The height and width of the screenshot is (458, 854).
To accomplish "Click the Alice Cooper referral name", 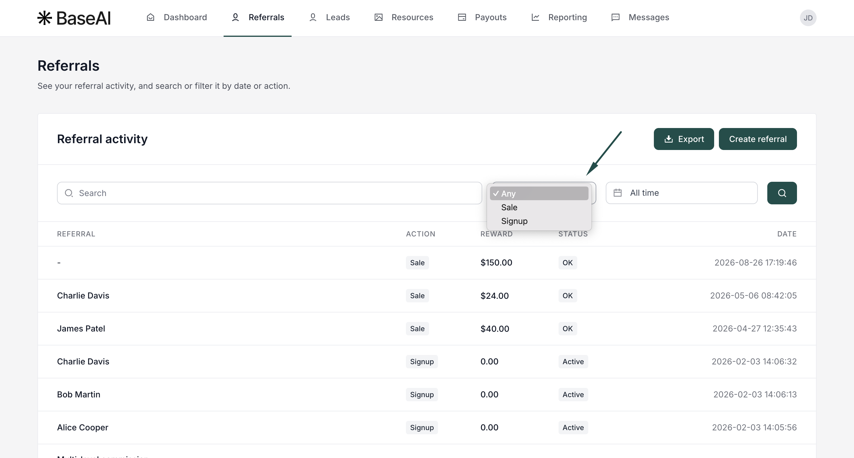I will (x=83, y=427).
